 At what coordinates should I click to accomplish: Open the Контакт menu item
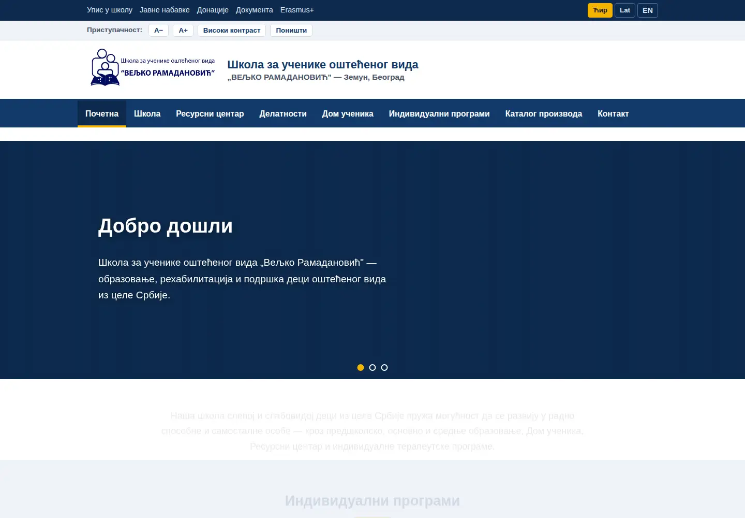tap(613, 113)
